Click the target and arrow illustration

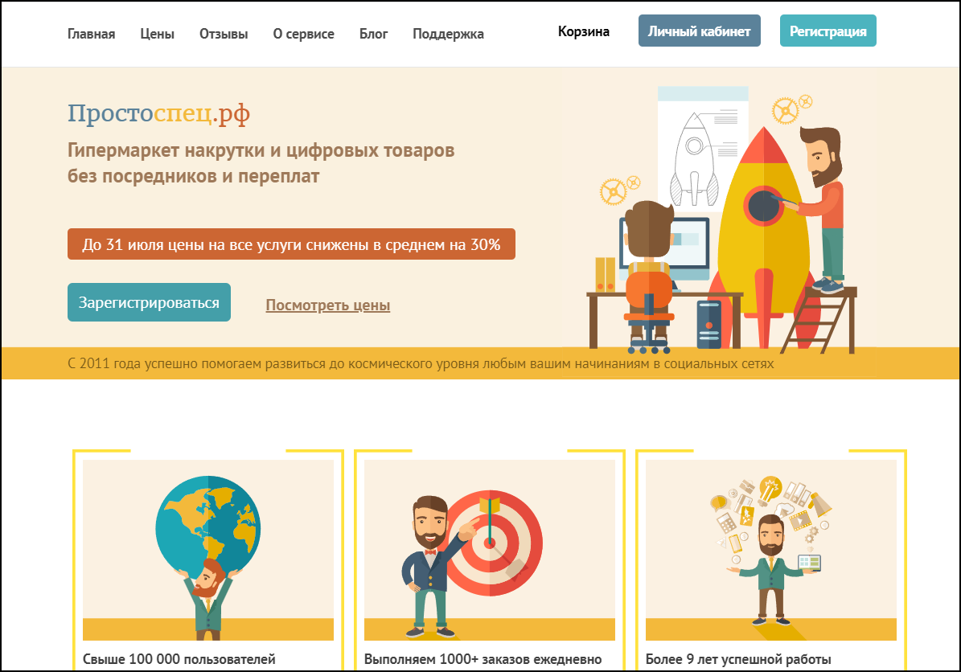(x=490, y=550)
